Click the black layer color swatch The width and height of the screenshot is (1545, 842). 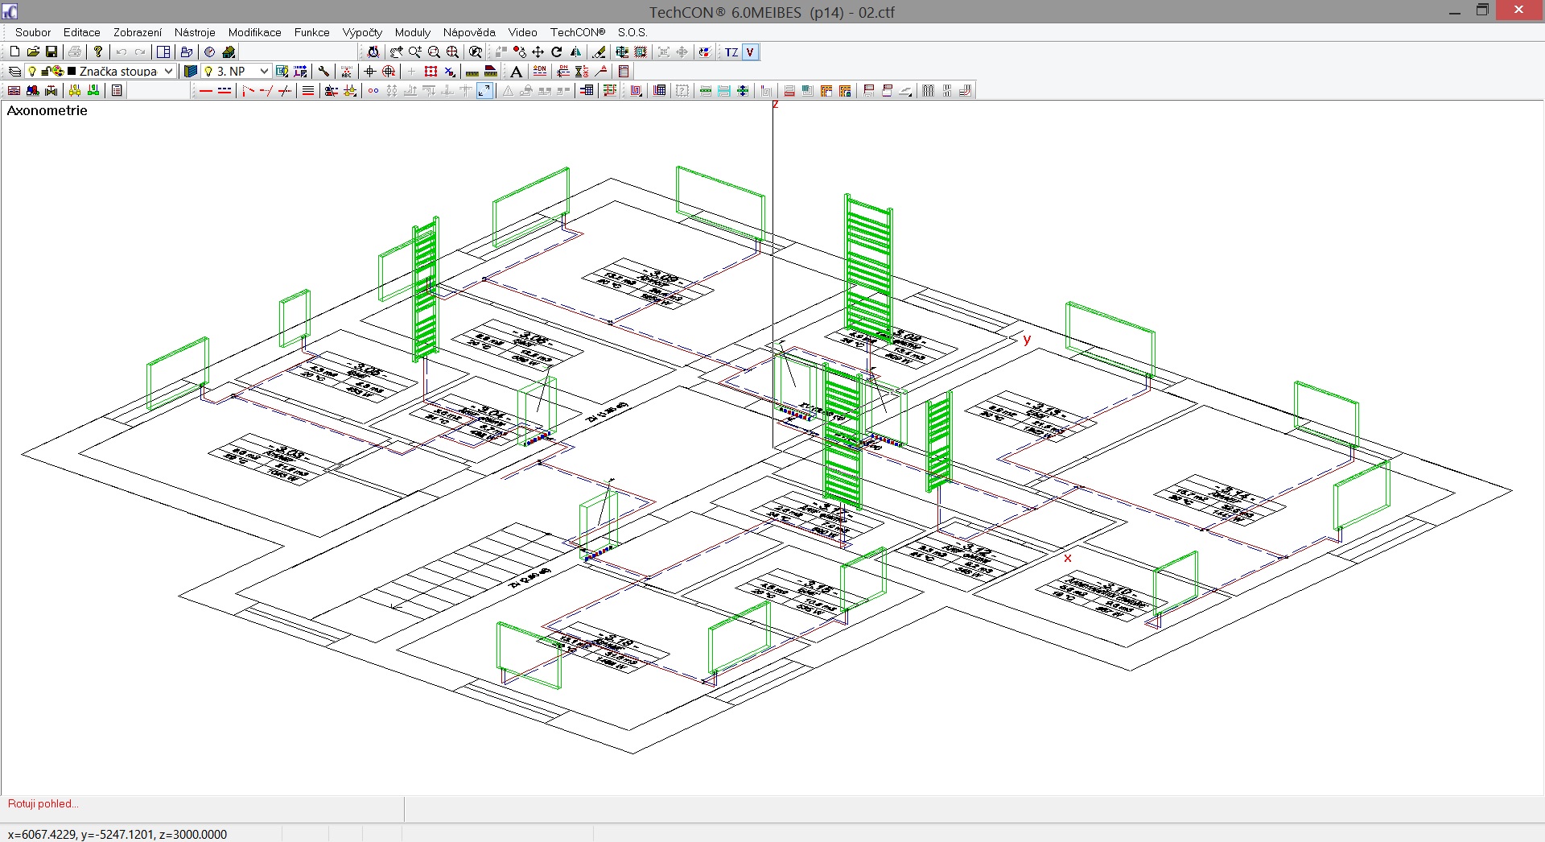tap(72, 72)
